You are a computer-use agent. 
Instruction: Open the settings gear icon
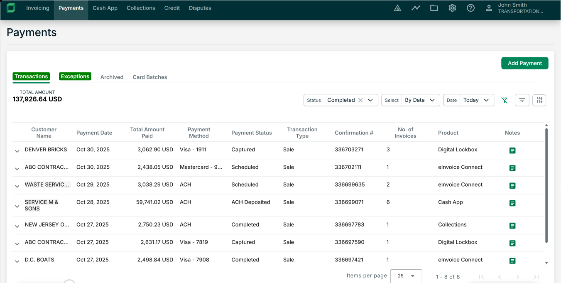[452, 8]
